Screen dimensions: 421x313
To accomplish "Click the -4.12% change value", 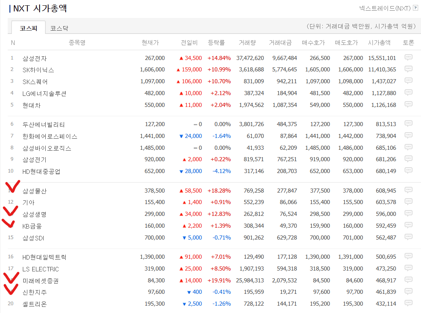I will 222,171.
